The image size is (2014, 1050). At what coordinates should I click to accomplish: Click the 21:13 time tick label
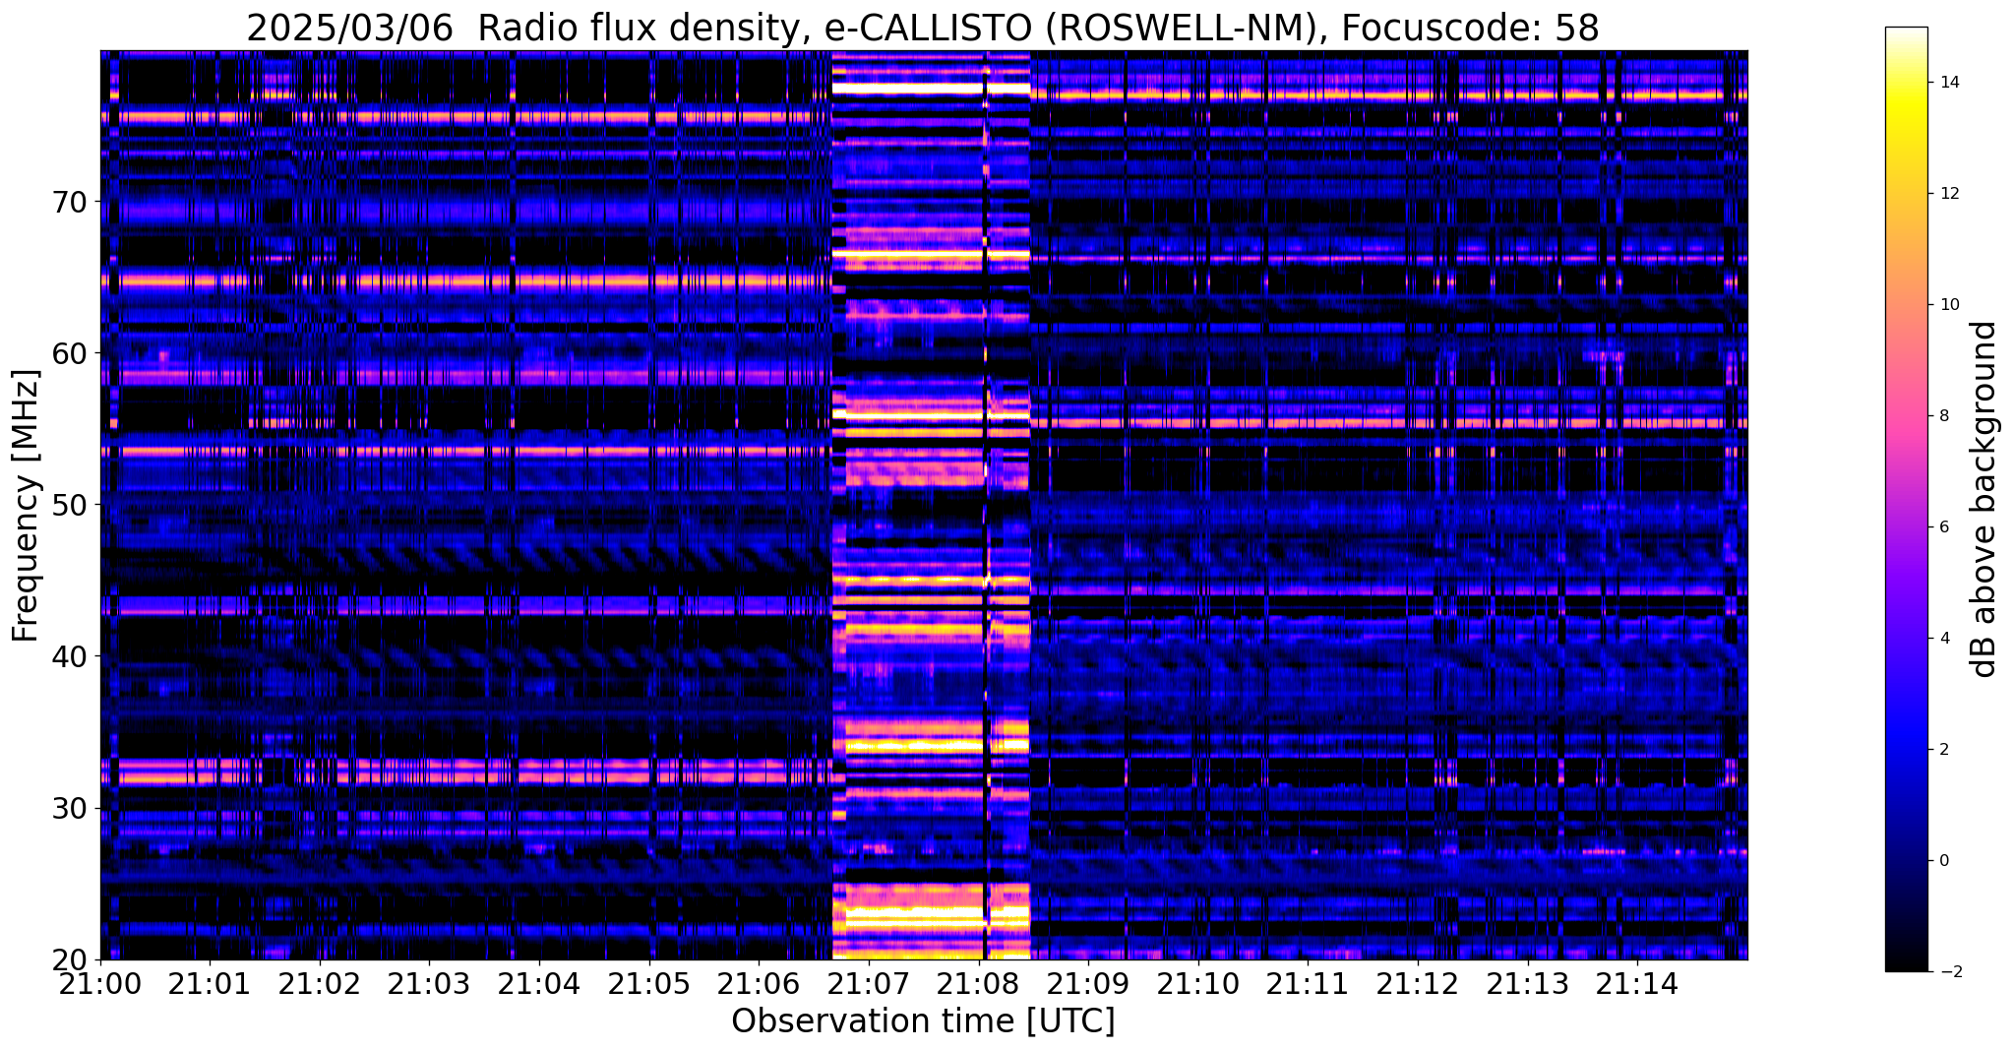(1527, 983)
